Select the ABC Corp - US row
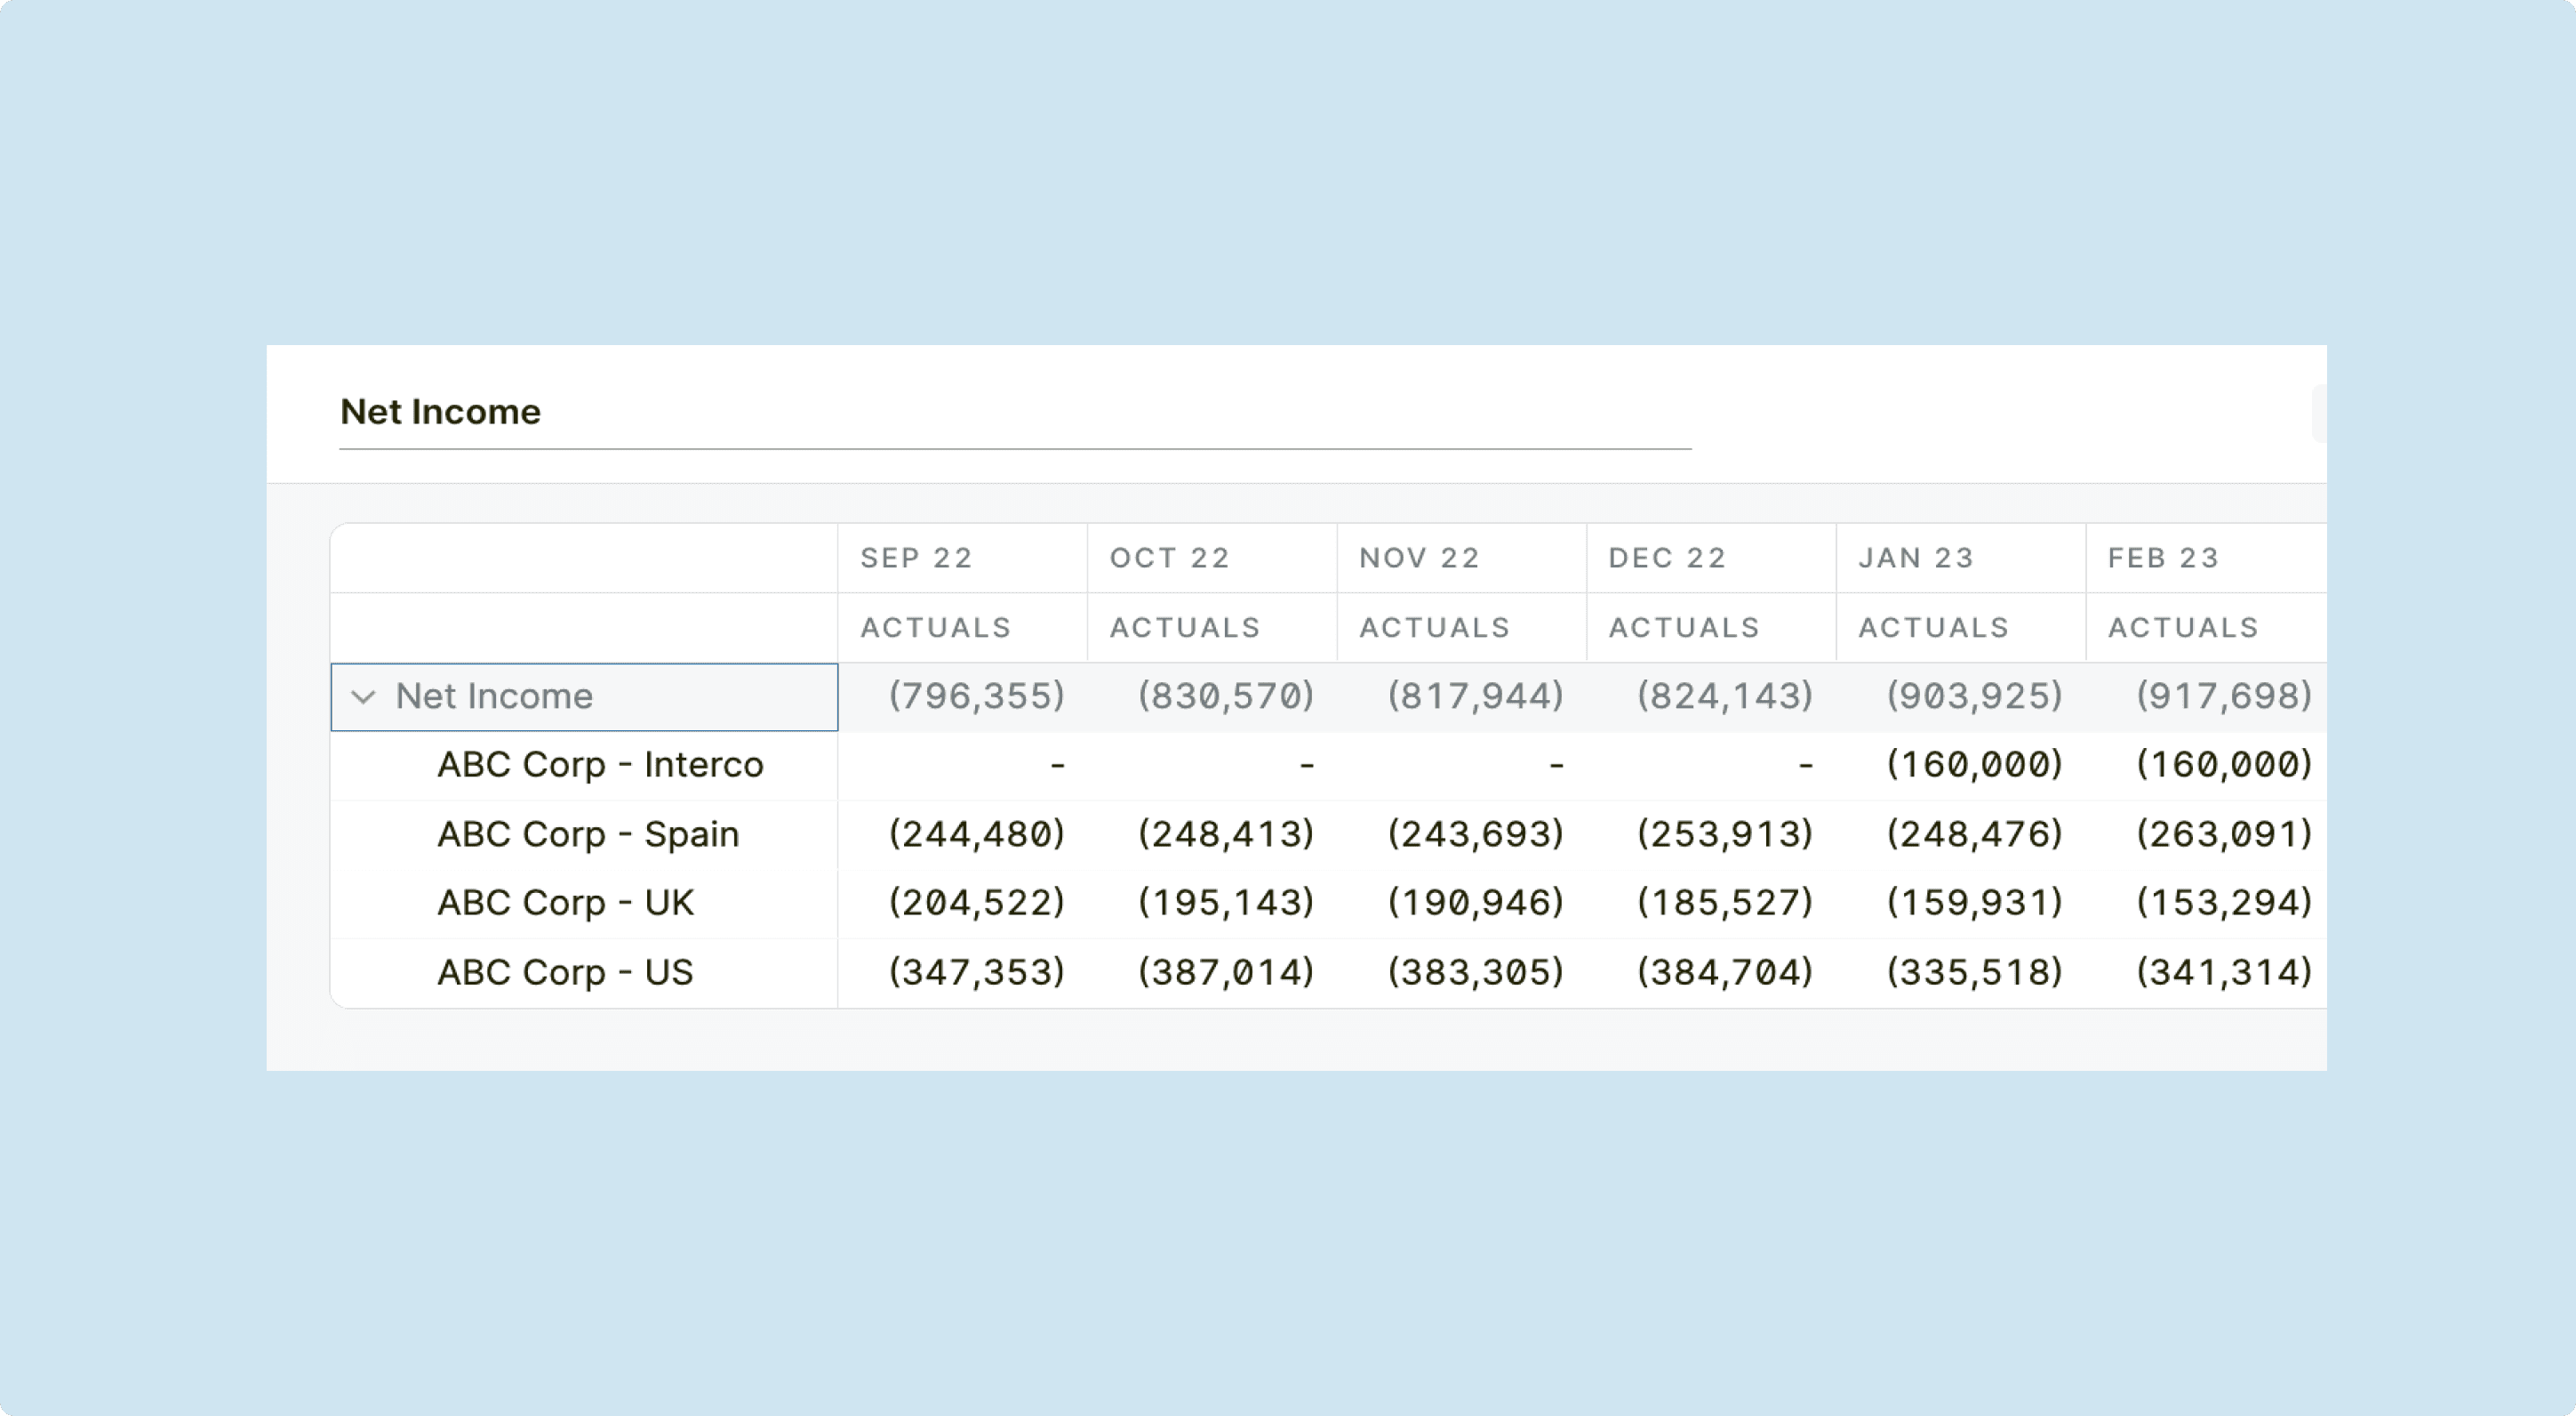The width and height of the screenshot is (2576, 1416). 565,973
